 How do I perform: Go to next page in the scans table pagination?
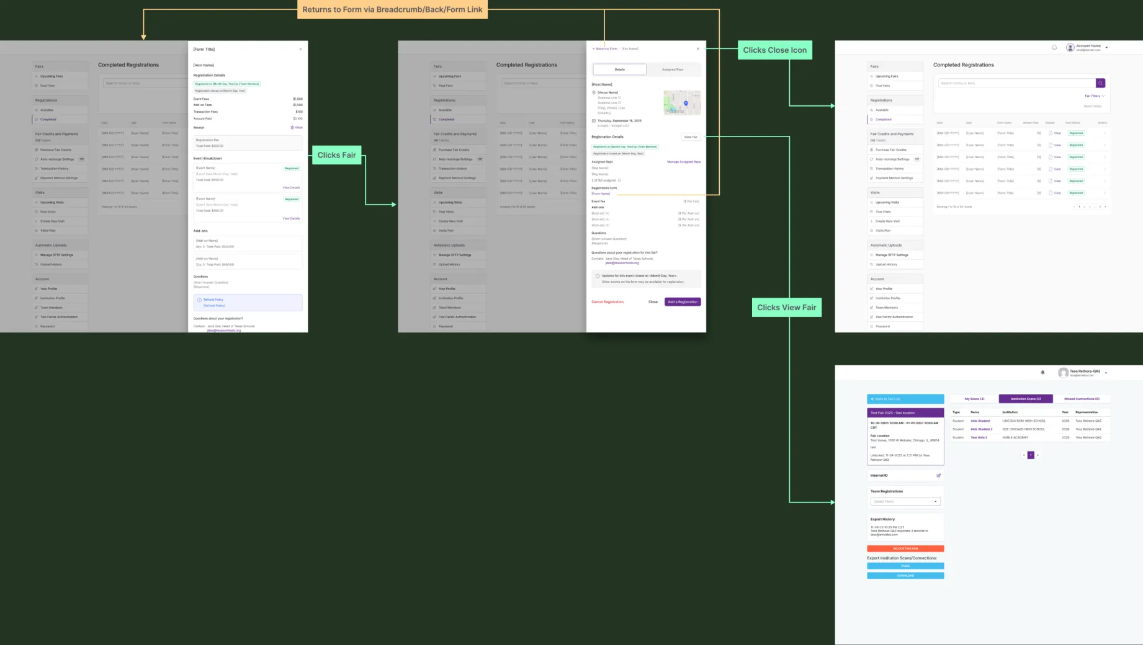(x=1038, y=455)
